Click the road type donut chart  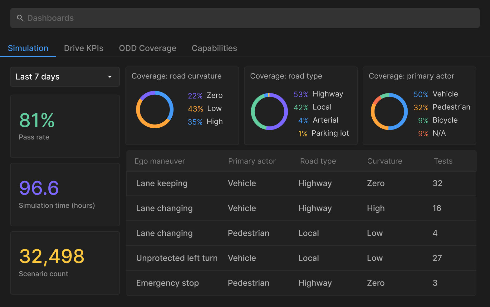[269, 111]
